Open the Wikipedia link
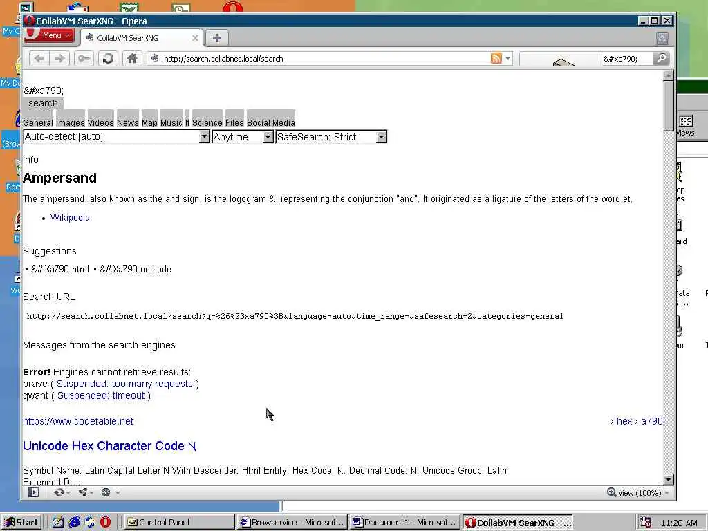The height and width of the screenshot is (531, 708). point(70,218)
